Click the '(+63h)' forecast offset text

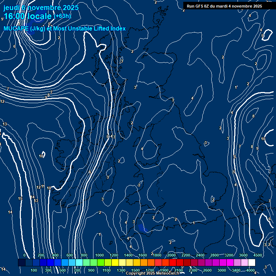coord(62,16)
